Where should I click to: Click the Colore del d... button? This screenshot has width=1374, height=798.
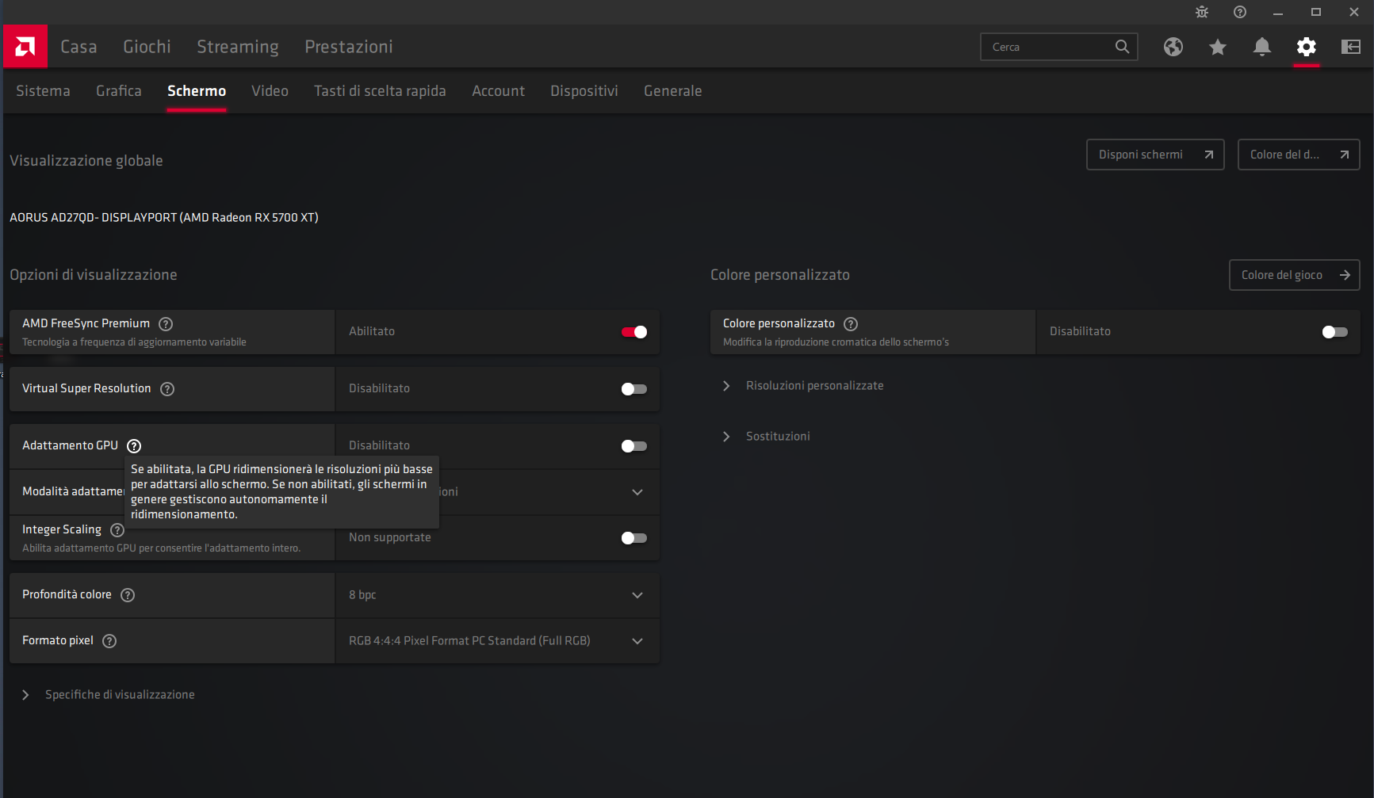click(x=1299, y=155)
